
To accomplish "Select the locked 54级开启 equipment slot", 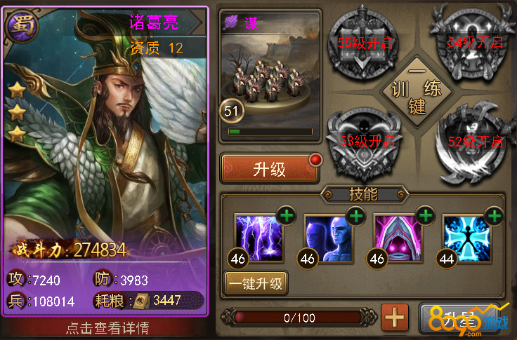I will click(473, 43).
